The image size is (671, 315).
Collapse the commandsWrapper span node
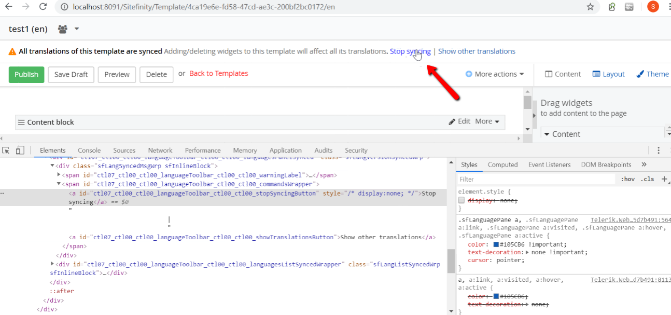point(59,184)
